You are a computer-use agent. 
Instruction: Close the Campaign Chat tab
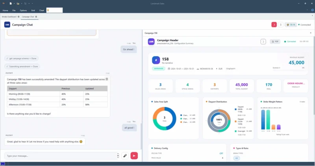pos(36,16)
